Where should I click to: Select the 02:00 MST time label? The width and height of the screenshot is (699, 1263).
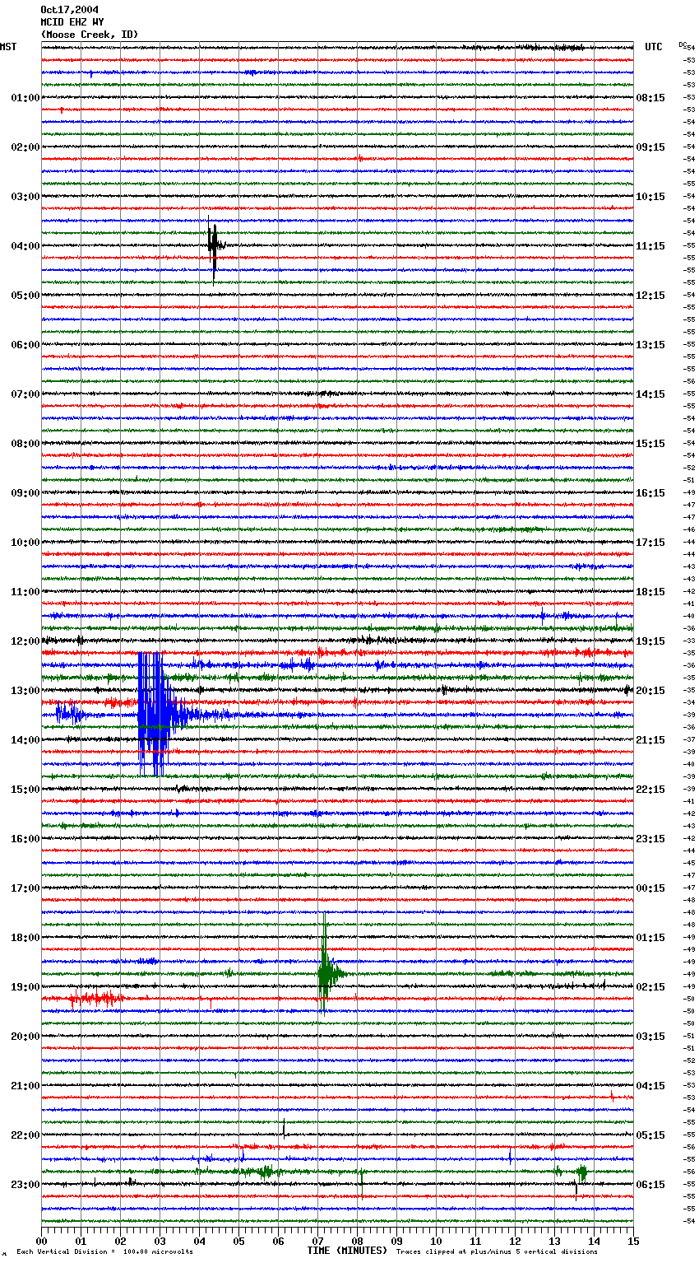25,147
